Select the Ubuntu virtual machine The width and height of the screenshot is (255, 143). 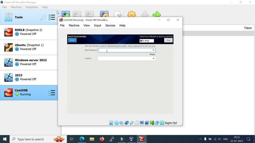coord(29,47)
